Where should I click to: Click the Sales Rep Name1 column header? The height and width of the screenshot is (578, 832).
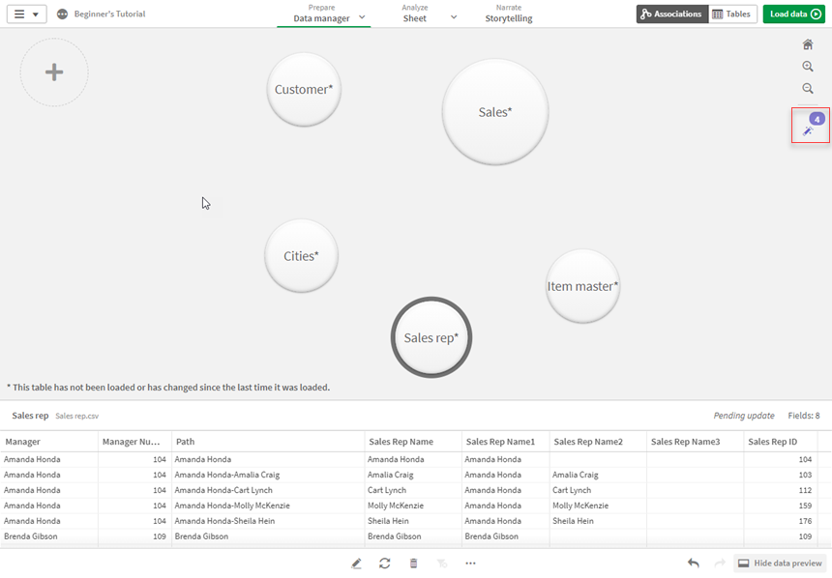pos(505,441)
